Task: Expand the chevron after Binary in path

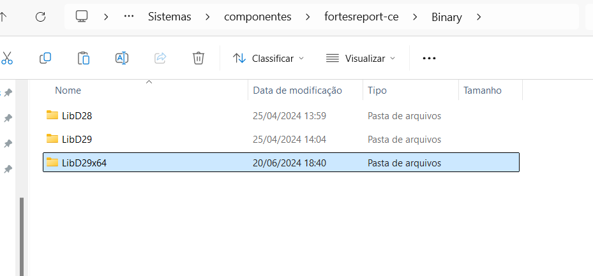Action: 479,17
